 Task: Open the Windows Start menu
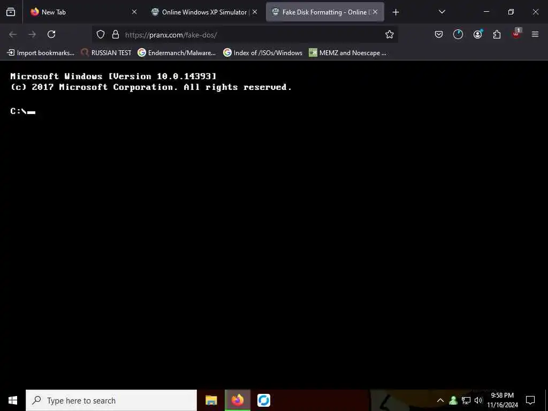pos(13,400)
